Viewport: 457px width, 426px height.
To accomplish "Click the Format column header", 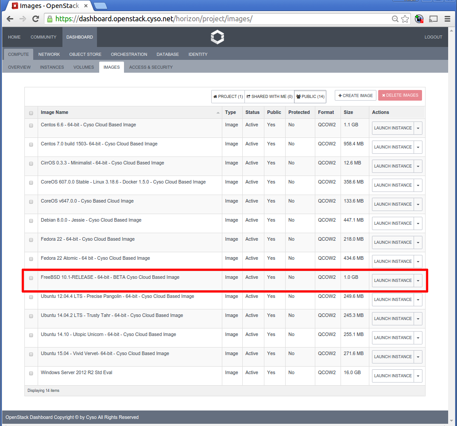I will 326,112.
